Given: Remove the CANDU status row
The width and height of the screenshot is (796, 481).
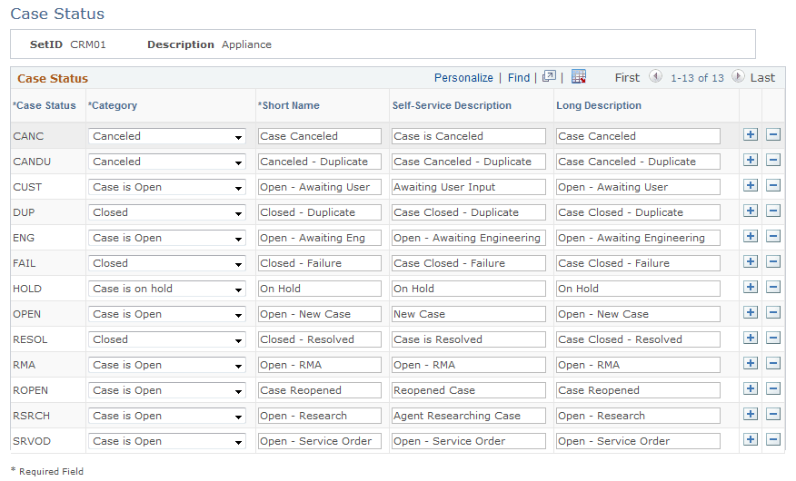Looking at the screenshot, I should click(x=772, y=160).
